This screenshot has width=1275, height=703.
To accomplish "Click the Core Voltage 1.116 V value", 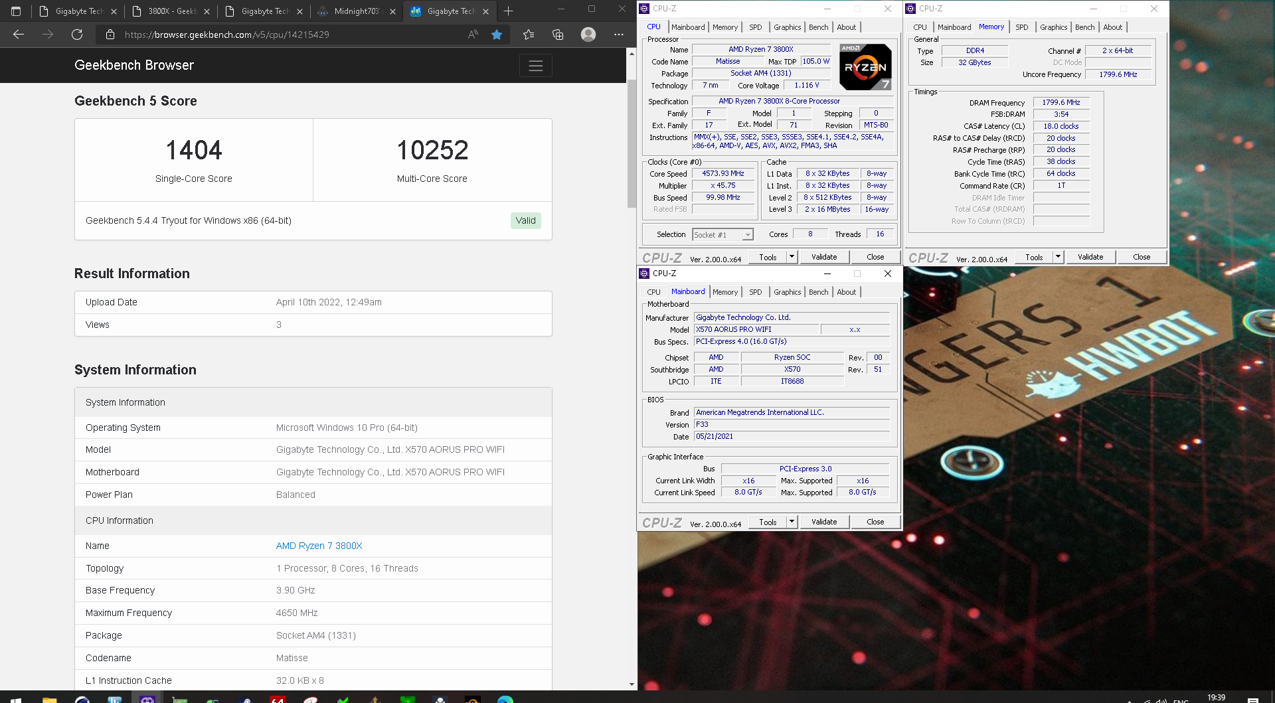I will click(807, 85).
